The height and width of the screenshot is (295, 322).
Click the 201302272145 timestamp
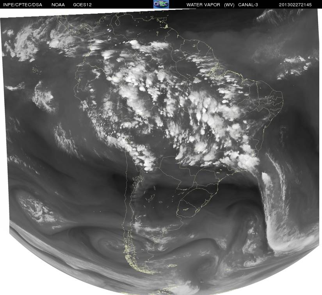295,5
